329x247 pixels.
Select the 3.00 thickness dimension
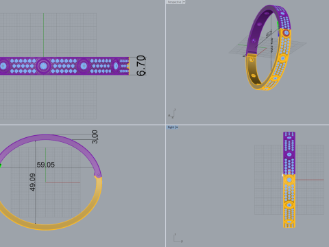coord(95,137)
